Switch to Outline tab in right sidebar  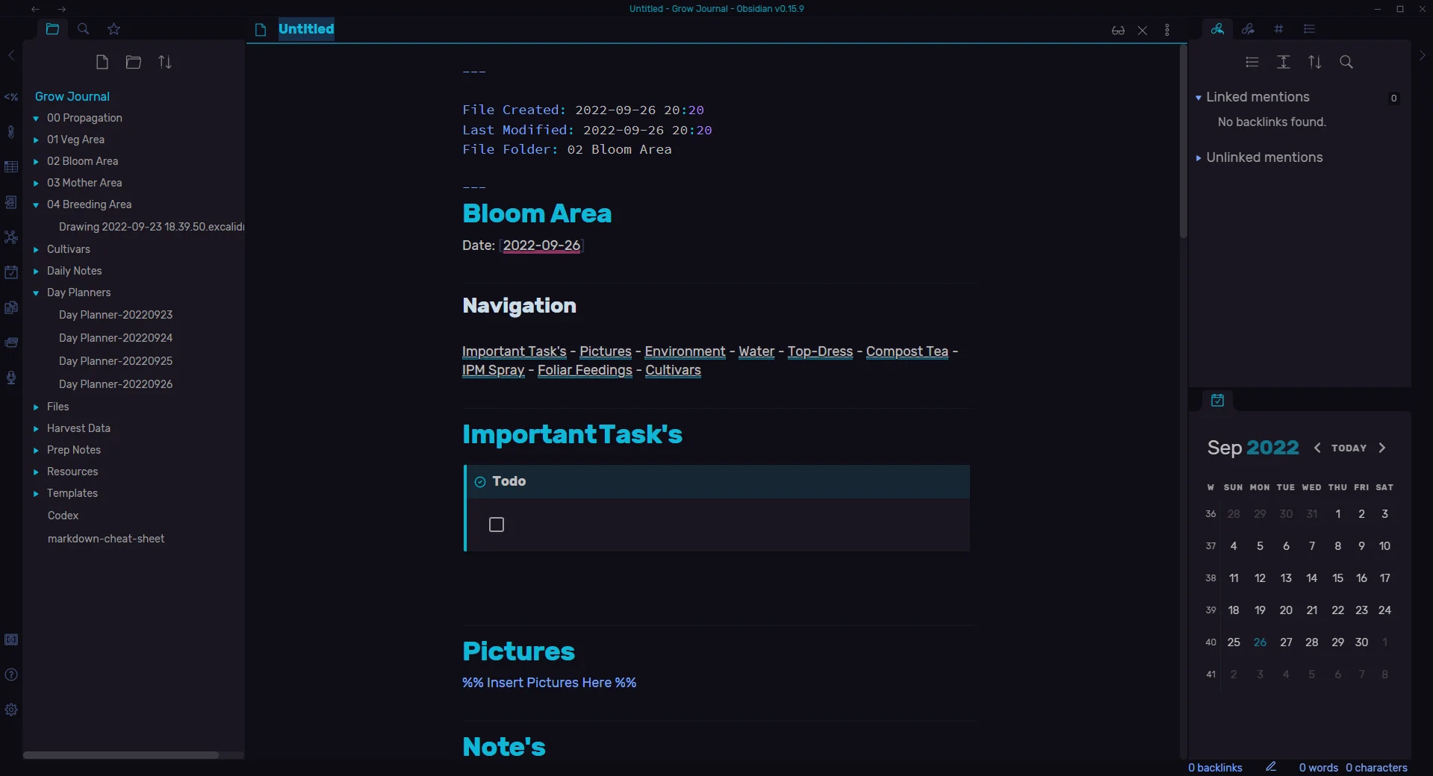[x=1309, y=29]
